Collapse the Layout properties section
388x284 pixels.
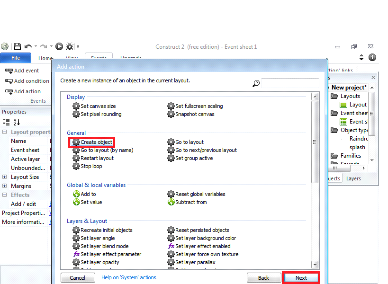pos(4,132)
